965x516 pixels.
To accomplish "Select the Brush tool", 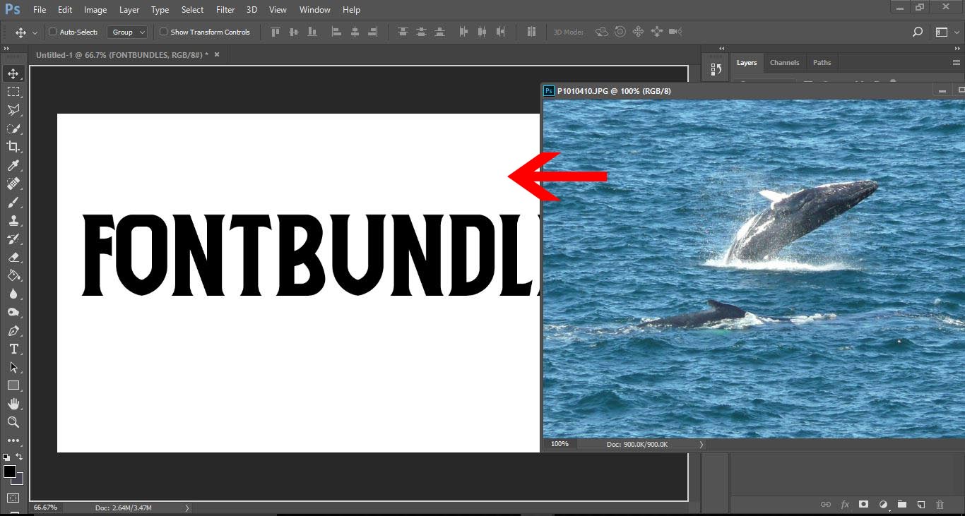I will pyautogui.click(x=13, y=202).
